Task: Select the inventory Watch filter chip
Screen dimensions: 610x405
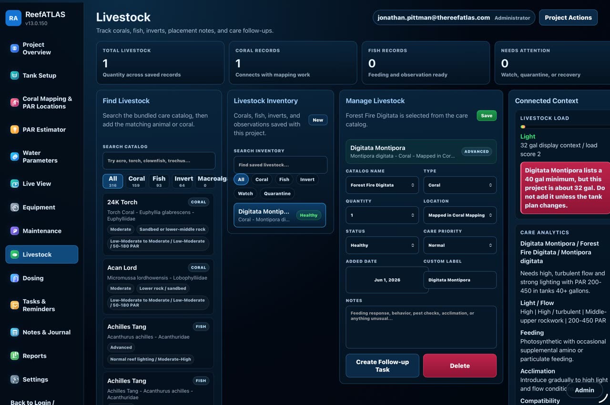Action: click(x=245, y=193)
